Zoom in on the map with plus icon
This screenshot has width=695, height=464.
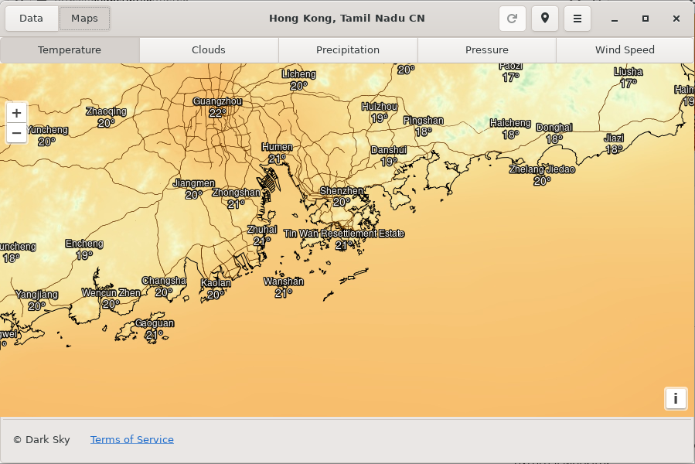point(16,112)
